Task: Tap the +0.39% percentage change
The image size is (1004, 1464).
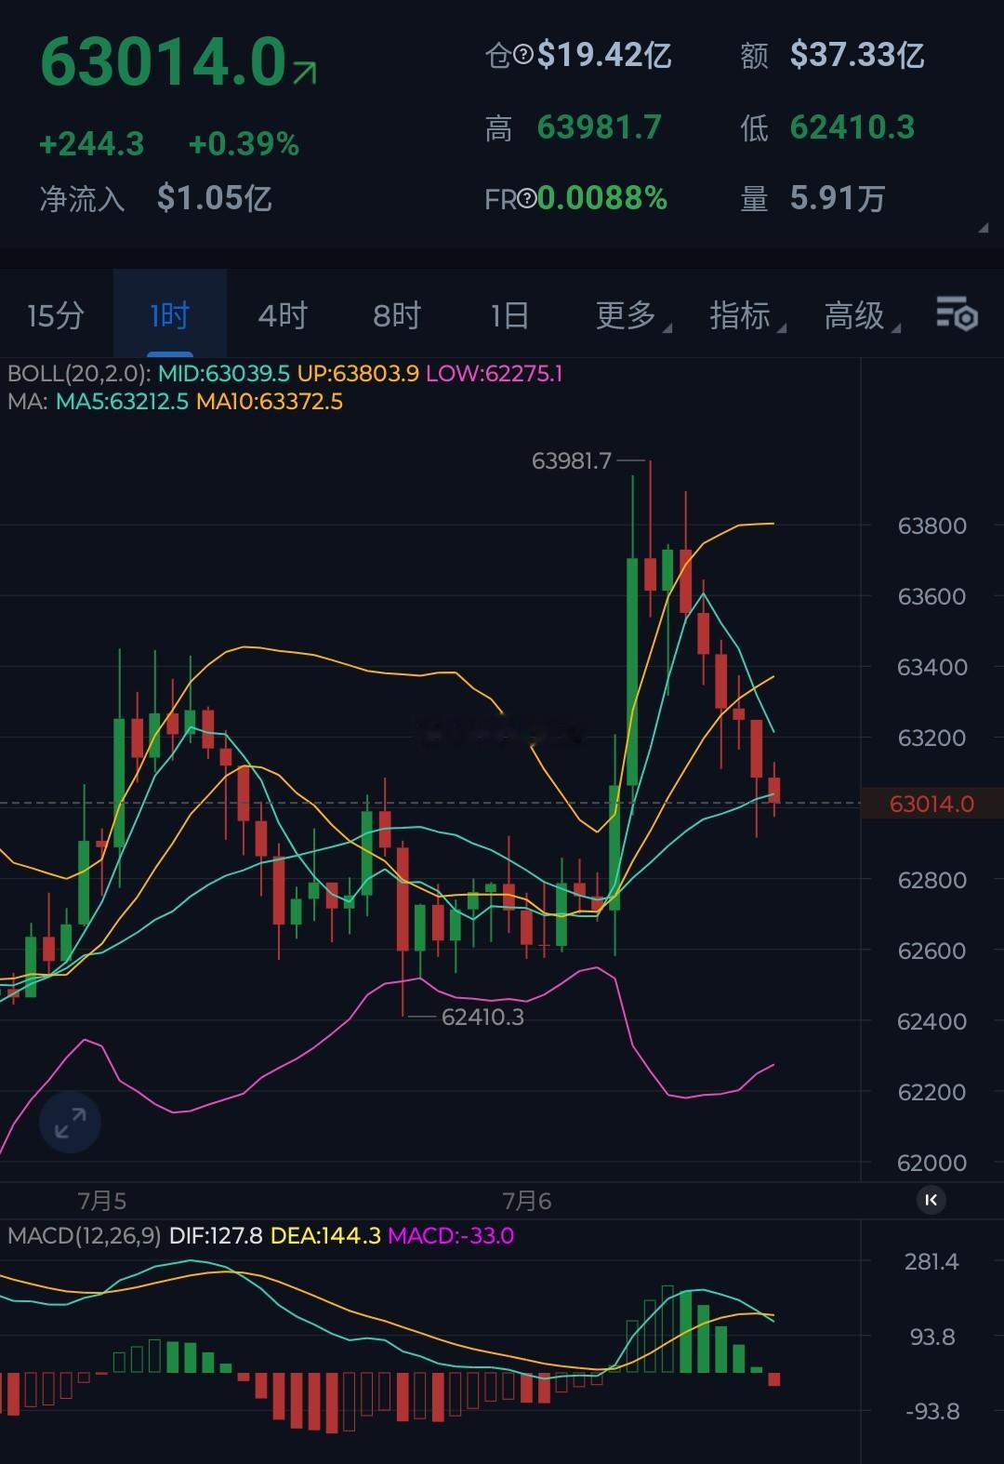Action: (244, 144)
